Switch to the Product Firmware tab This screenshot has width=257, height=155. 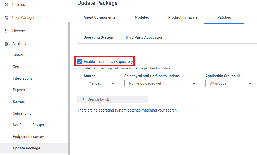coord(183,17)
